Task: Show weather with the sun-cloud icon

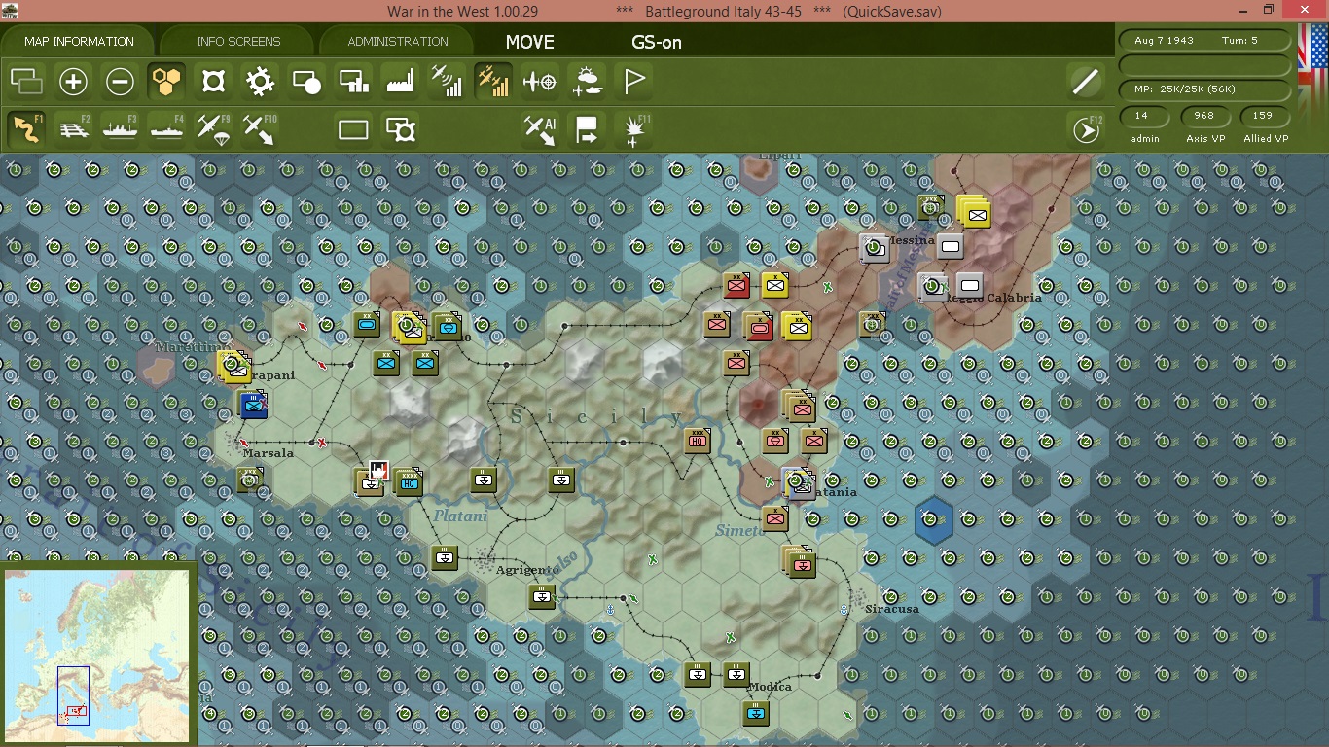Action: [587, 82]
